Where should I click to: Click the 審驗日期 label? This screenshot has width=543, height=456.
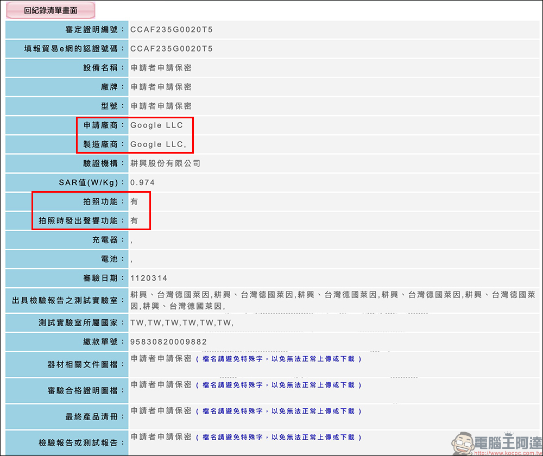click(x=104, y=278)
